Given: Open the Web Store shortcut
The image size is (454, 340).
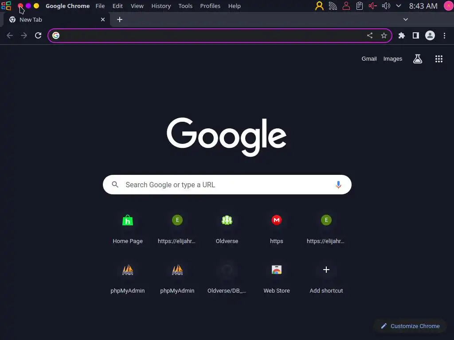Looking at the screenshot, I should [277, 279].
